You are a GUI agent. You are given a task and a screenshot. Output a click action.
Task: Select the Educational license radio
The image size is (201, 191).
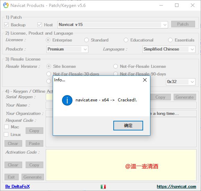click(x=126, y=40)
